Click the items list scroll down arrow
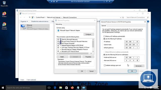This screenshot has height=90, width=161. coord(93,51)
